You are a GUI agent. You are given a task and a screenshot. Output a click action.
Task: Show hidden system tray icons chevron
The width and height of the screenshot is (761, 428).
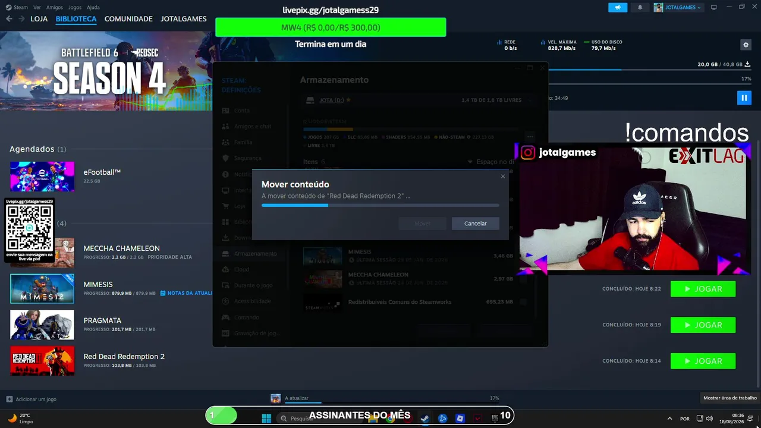click(669, 418)
